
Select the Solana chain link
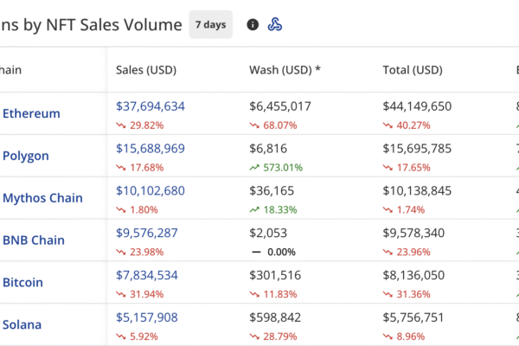(22, 325)
